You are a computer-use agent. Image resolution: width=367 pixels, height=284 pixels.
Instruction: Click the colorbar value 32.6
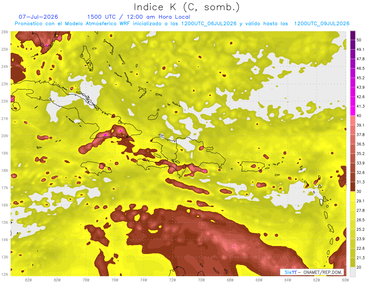(x=361, y=172)
